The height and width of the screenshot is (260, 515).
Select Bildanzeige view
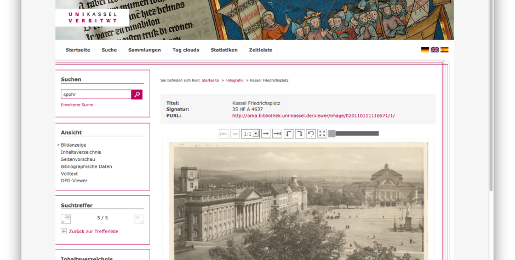73,145
